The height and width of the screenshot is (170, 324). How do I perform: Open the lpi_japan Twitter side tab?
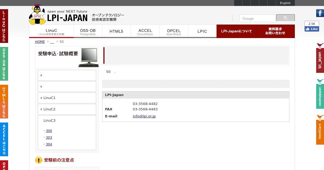pos(320,58)
